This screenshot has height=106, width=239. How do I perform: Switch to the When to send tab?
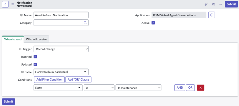pos(13,39)
